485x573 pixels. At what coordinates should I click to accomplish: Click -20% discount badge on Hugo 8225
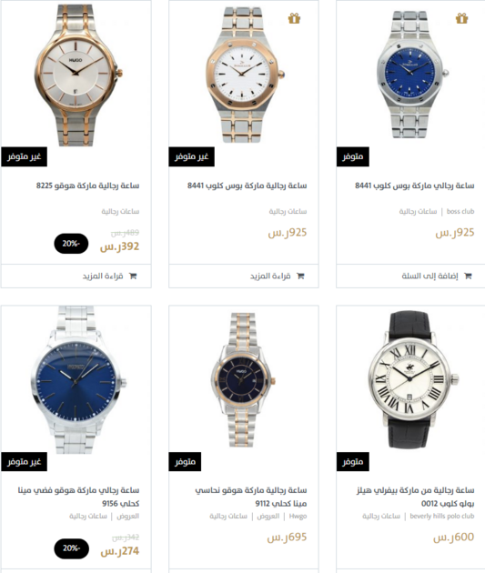pos(71,244)
